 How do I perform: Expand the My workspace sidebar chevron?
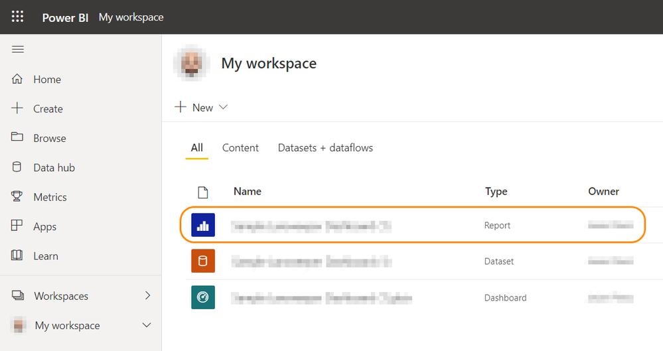point(147,325)
